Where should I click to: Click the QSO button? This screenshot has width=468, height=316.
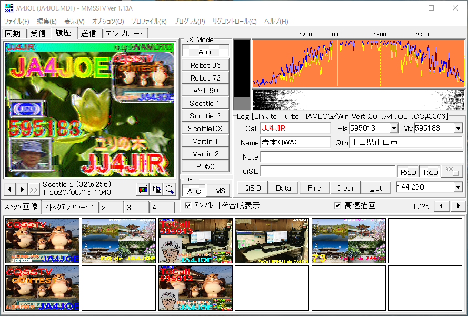pyautogui.click(x=253, y=188)
